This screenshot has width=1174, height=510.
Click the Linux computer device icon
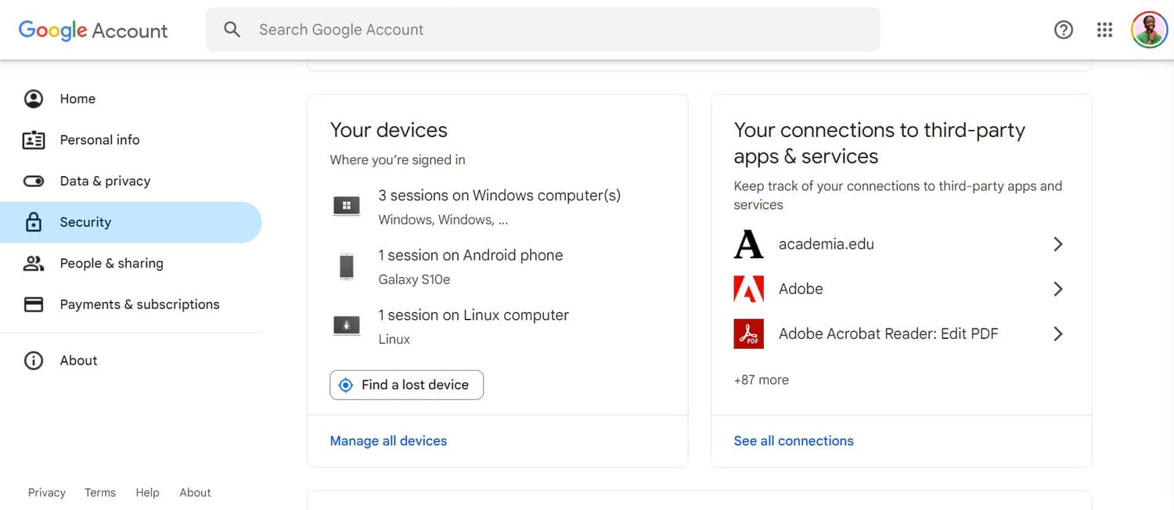347,325
